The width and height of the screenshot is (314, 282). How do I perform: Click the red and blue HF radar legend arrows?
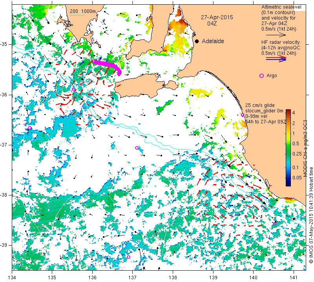point(276,59)
